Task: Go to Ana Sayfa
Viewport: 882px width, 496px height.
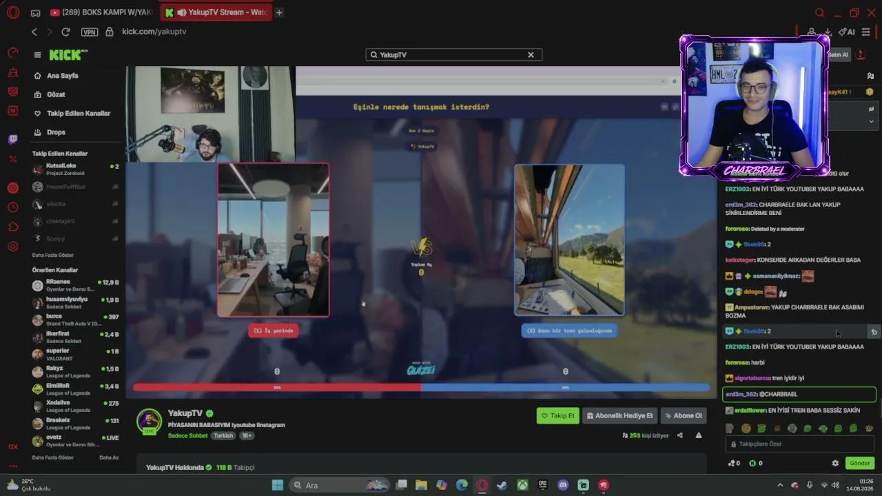Action: (x=62, y=76)
